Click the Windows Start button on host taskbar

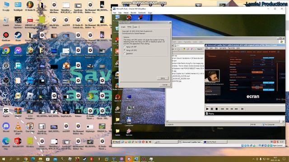pos(3,159)
